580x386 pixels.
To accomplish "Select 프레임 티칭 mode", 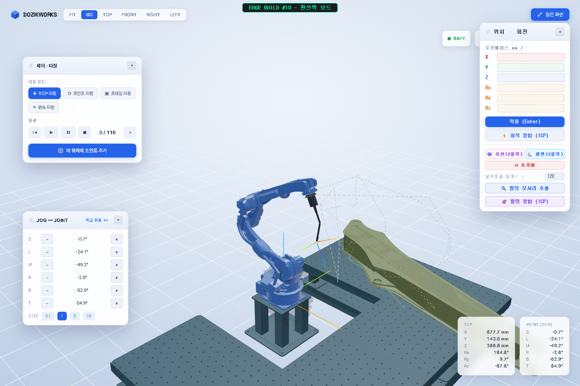I will (x=118, y=93).
